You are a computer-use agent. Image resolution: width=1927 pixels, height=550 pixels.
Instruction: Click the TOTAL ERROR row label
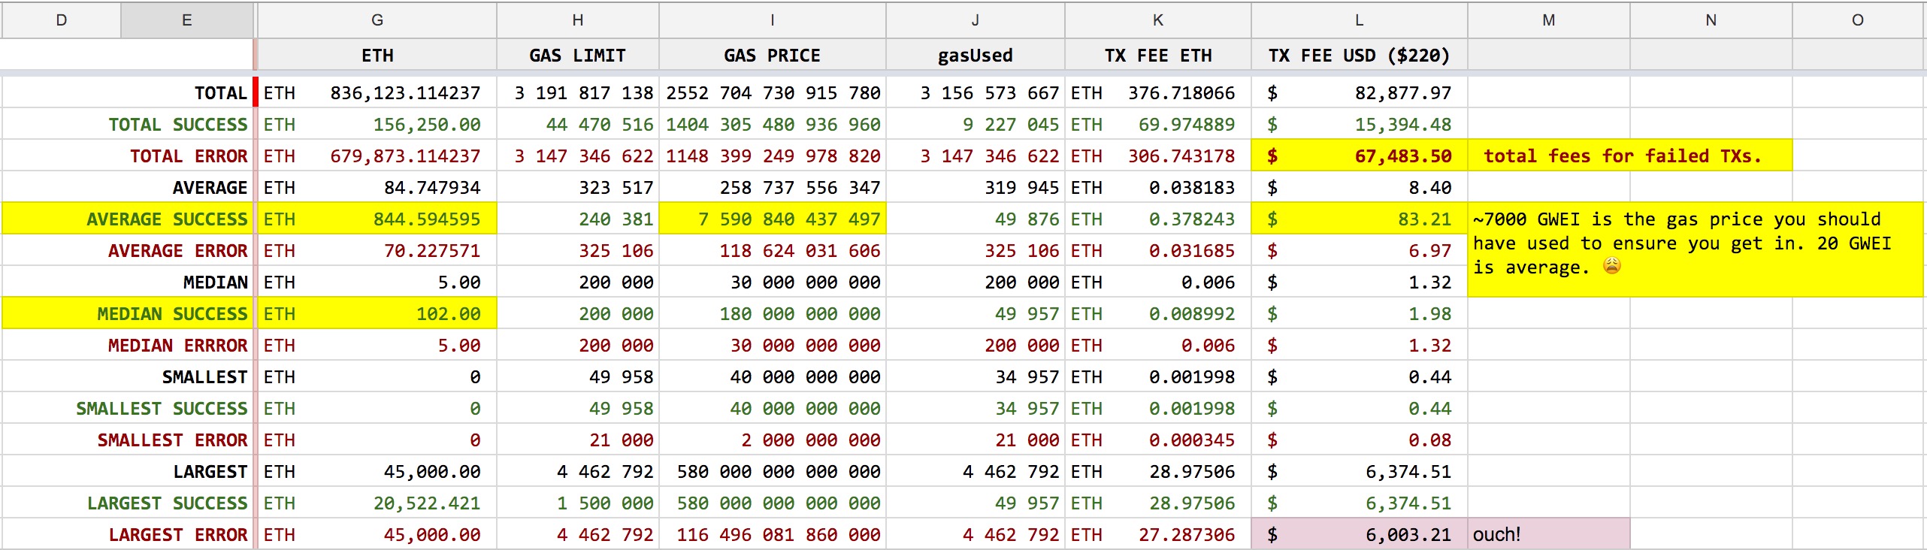(188, 156)
